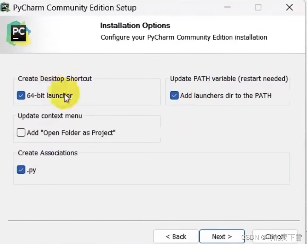Click the maximize icon on the title bar

[258, 7]
